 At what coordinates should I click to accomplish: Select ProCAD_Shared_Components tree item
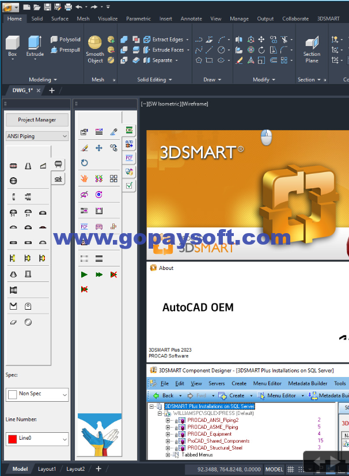point(218,441)
